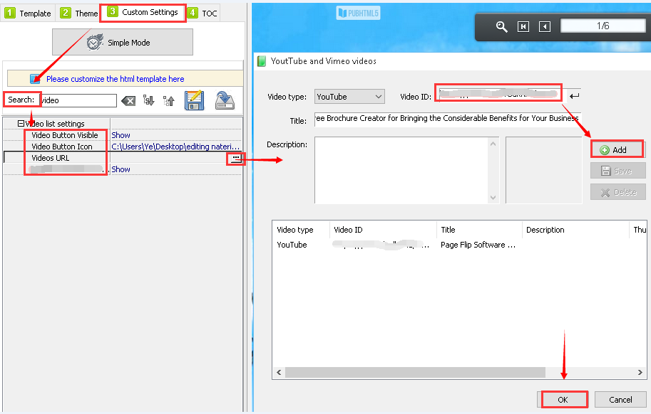Viewport: 651px width, 414px height.
Task: Click the drive with blue arrow import icon
Action: pos(225,100)
